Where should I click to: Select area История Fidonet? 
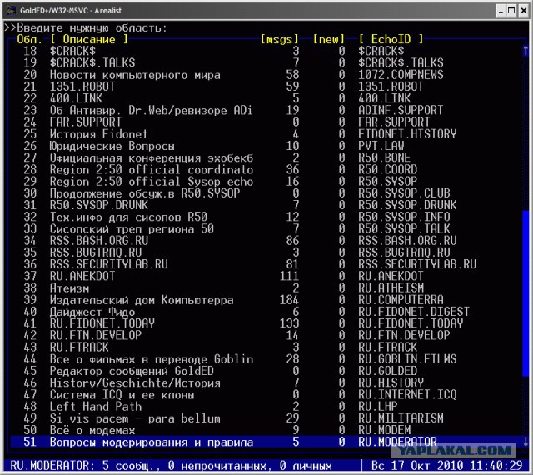coord(266,134)
